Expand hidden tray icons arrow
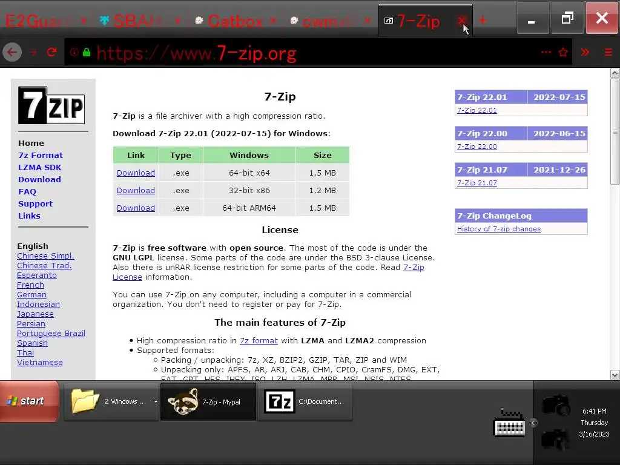This screenshot has height=465, width=620. (x=533, y=423)
